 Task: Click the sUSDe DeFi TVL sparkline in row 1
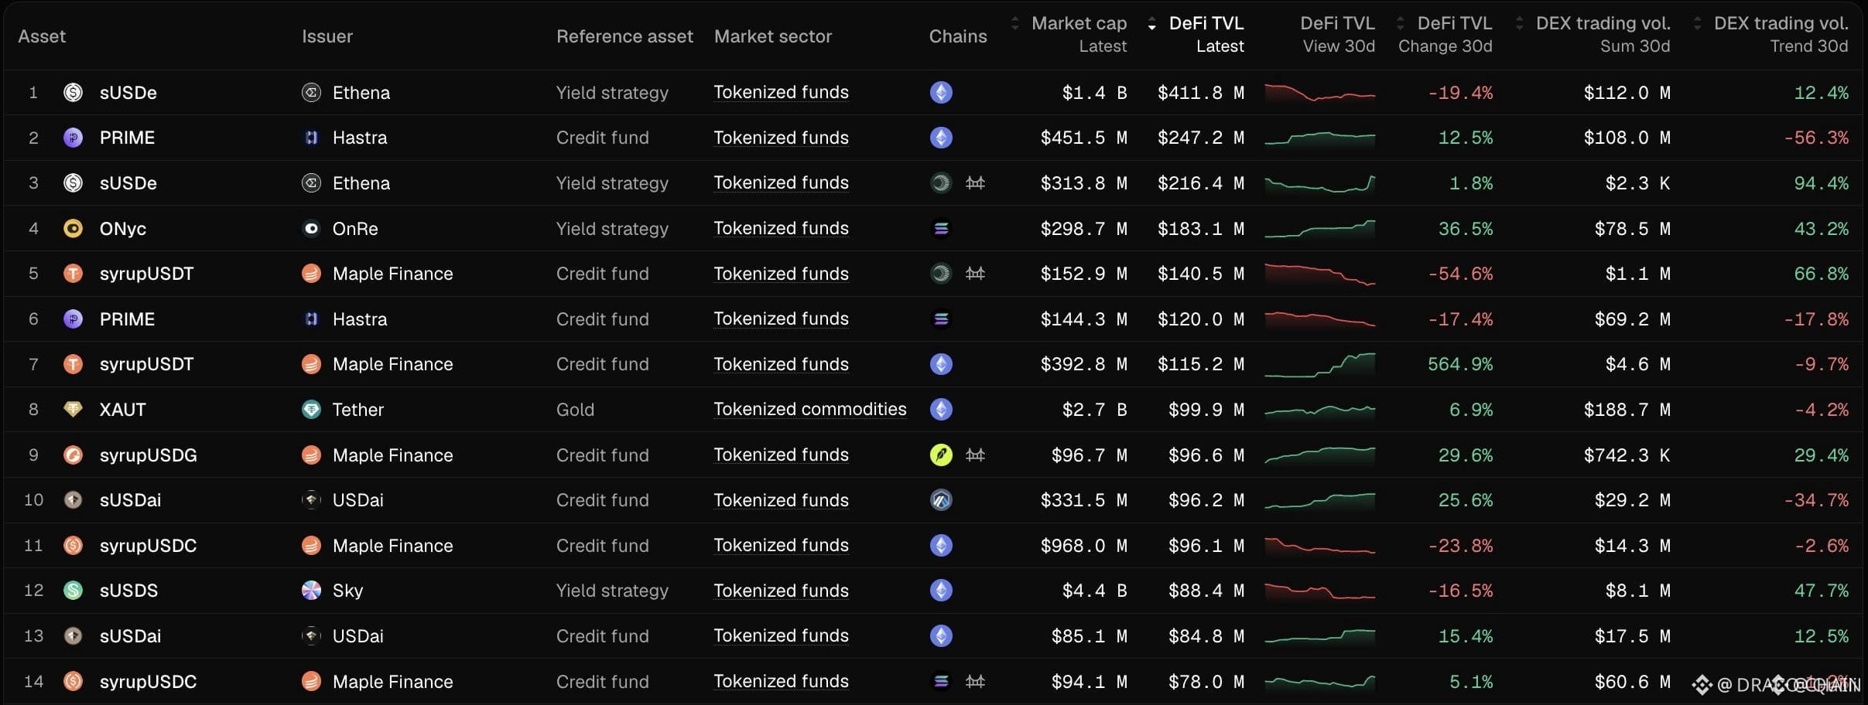tap(1319, 94)
